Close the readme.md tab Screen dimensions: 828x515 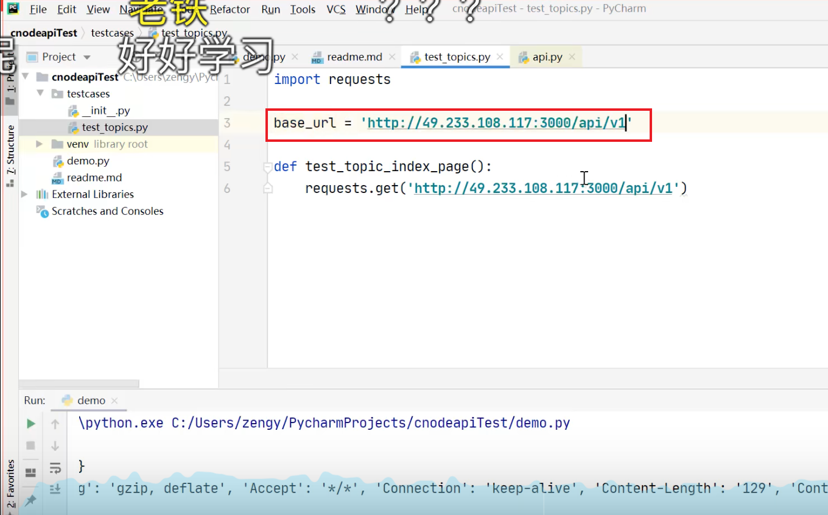[x=393, y=57]
